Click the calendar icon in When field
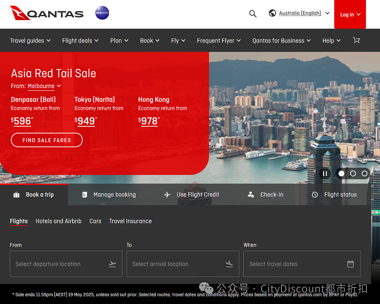This screenshot has width=380, height=304. 350,264
